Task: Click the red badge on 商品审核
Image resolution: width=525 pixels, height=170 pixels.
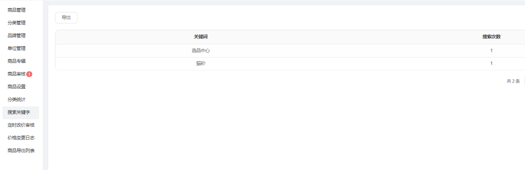Action: click(x=29, y=74)
